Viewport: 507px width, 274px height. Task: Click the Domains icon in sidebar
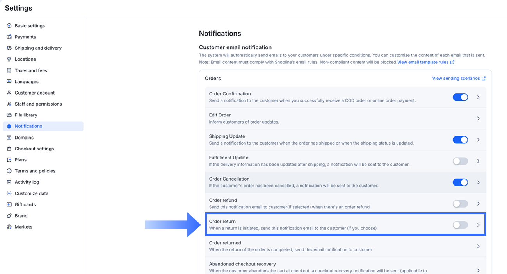click(9, 138)
